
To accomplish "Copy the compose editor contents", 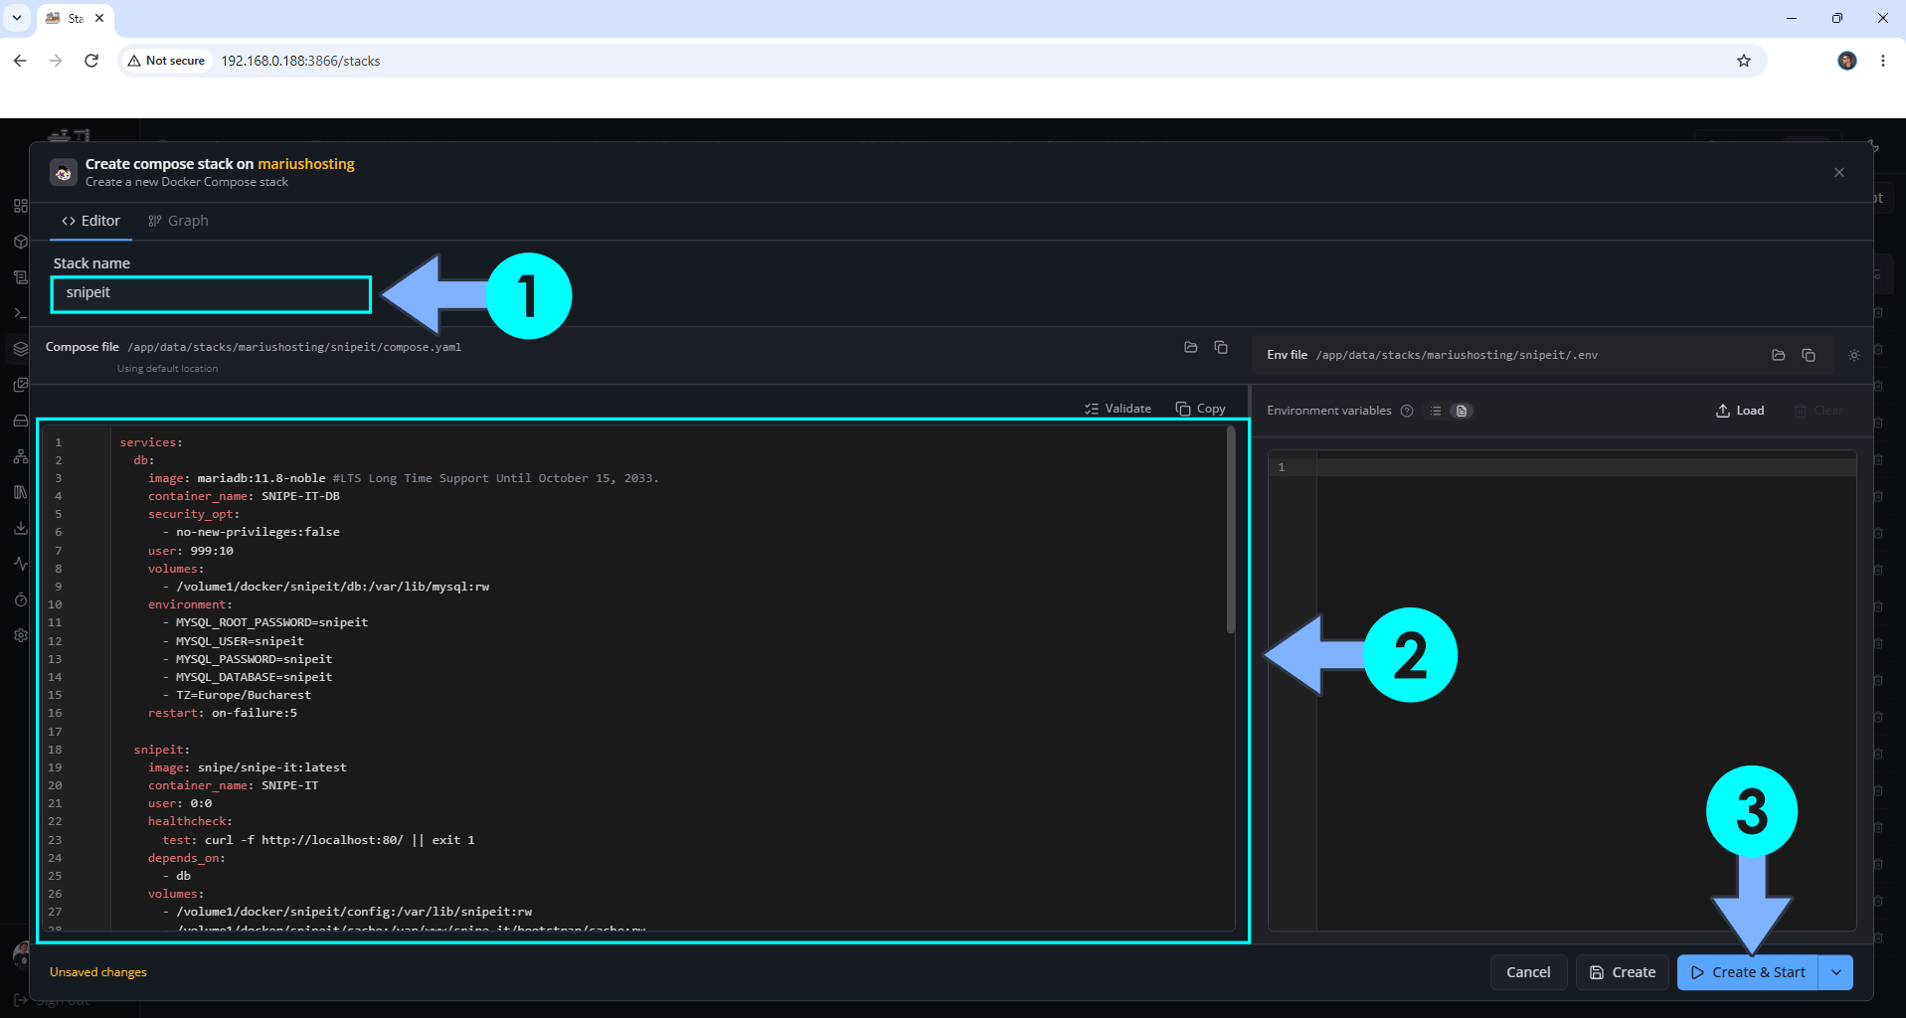I will click(x=1200, y=409).
